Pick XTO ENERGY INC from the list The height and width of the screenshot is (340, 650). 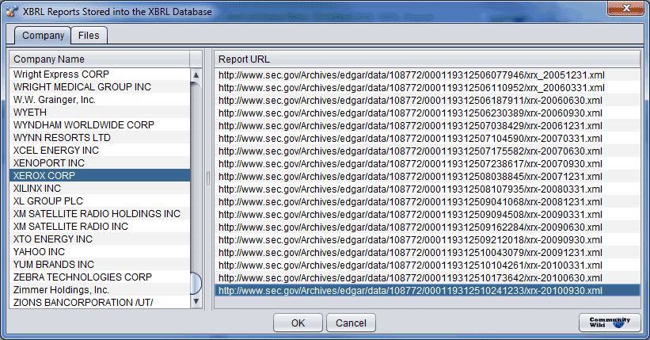100,239
